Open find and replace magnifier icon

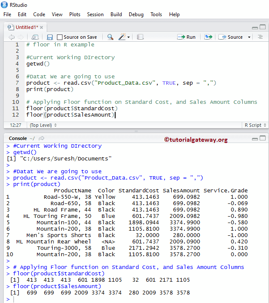coord(110,37)
